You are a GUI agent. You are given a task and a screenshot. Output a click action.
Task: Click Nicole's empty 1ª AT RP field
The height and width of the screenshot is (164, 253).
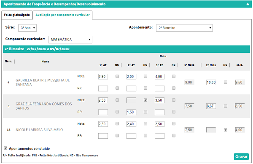click(103, 136)
